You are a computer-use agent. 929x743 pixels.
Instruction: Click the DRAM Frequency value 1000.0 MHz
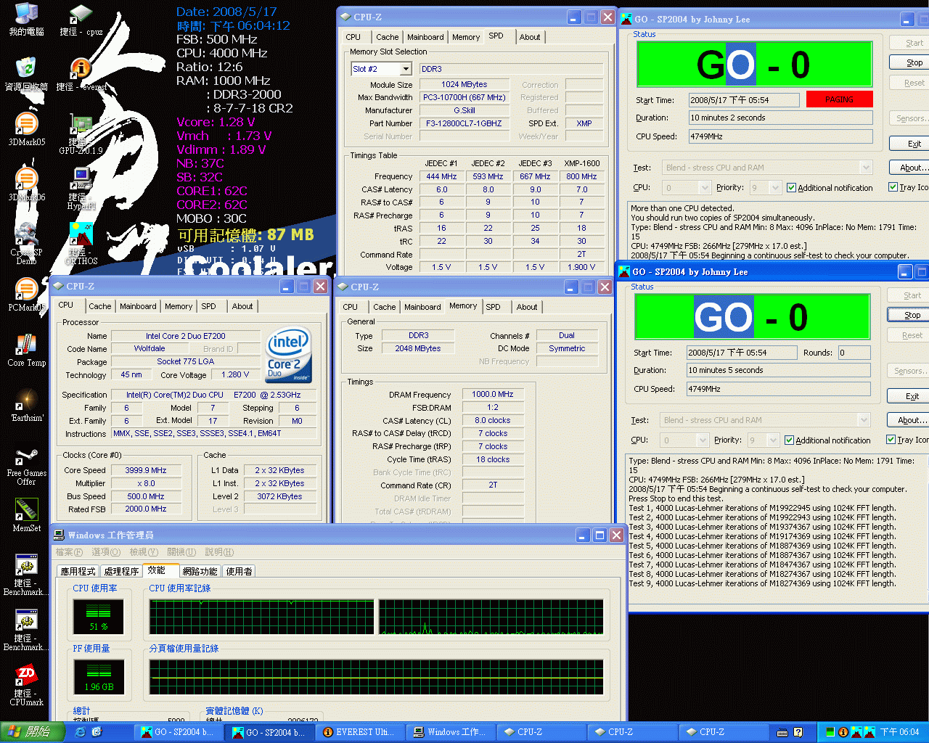(x=492, y=395)
